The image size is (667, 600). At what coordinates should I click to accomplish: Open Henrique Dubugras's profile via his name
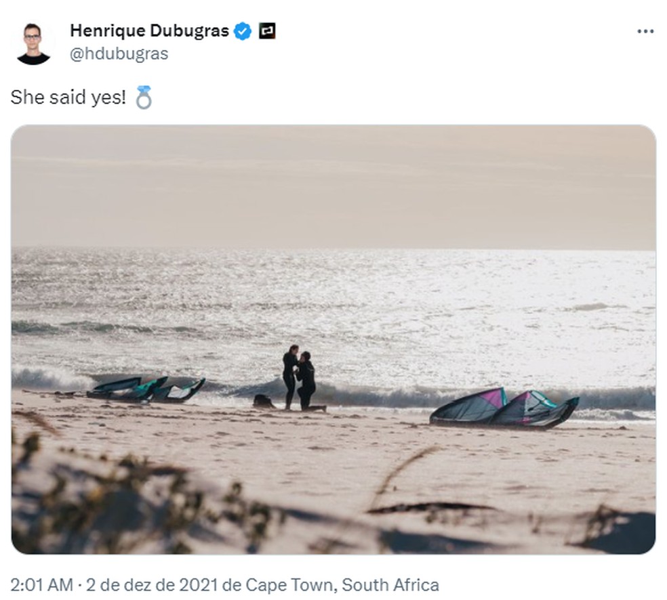pyautogui.click(x=149, y=30)
